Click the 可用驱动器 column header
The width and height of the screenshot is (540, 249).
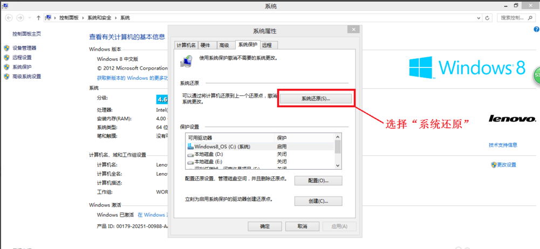coord(230,138)
